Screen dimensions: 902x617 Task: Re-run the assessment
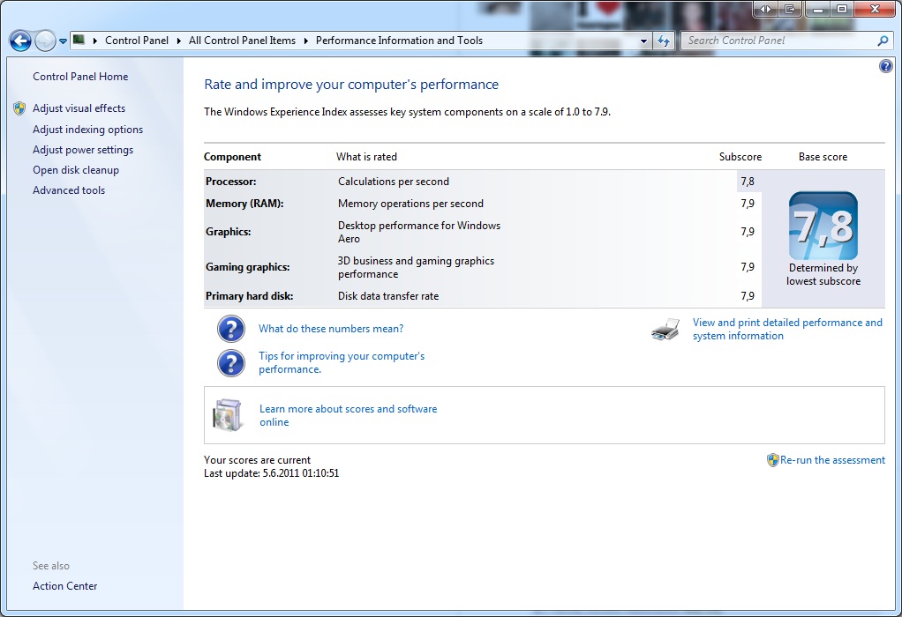(x=832, y=460)
